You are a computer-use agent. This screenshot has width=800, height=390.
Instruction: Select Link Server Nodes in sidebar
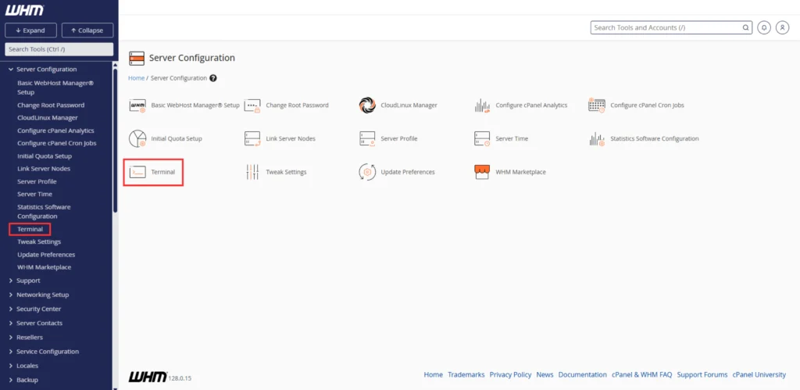(44, 169)
